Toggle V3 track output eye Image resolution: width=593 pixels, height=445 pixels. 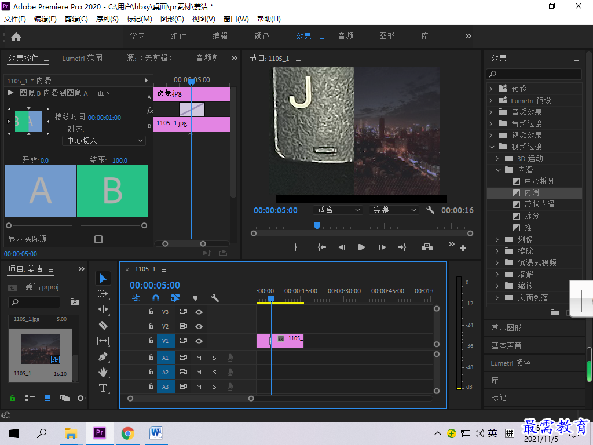(x=199, y=312)
